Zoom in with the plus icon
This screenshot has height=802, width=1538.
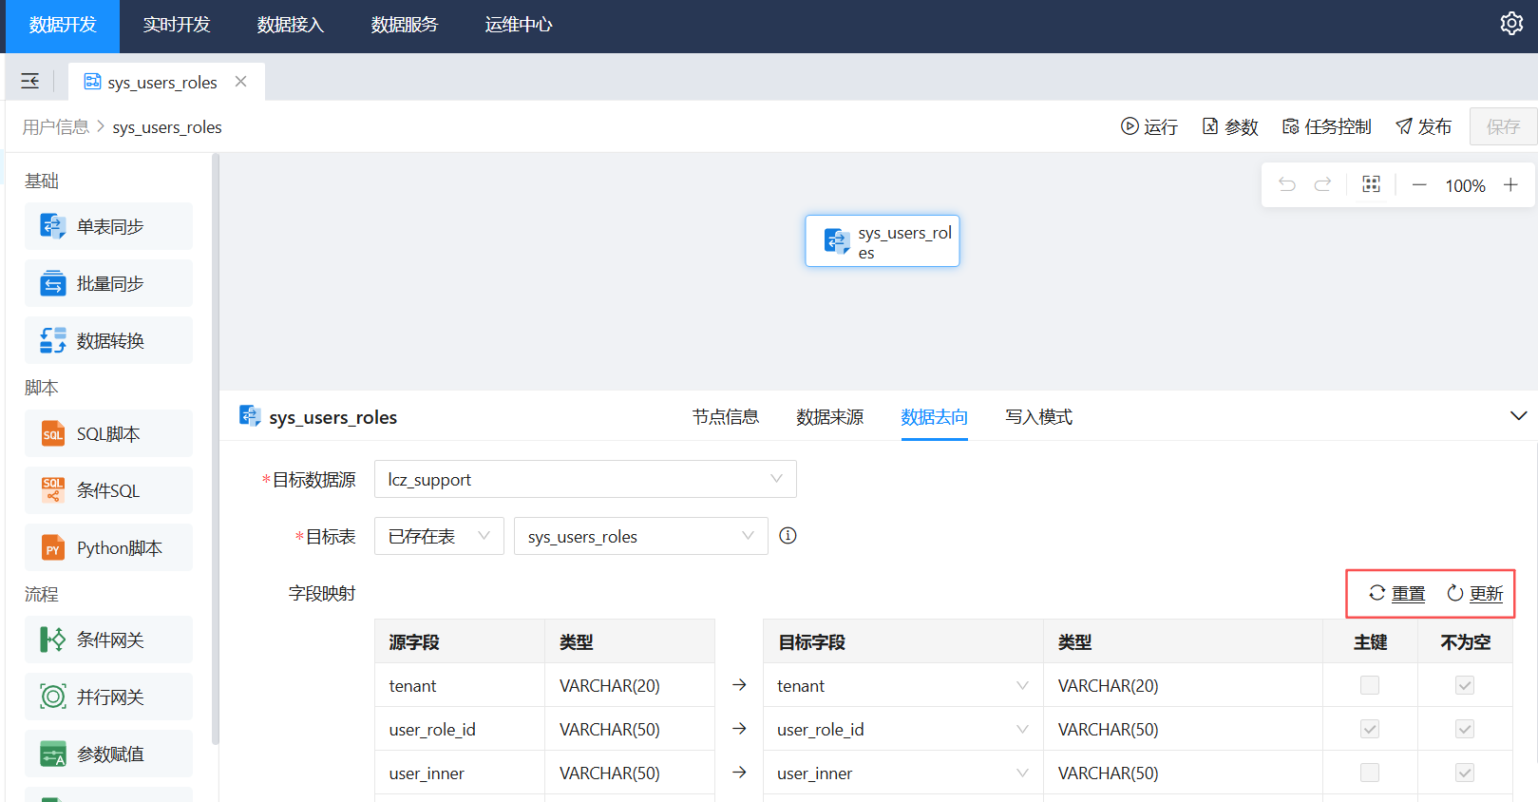point(1510,185)
